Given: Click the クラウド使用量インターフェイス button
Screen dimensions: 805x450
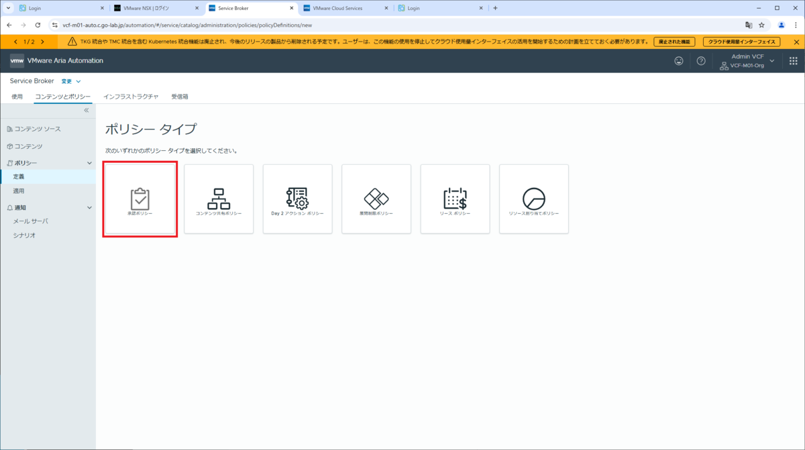Looking at the screenshot, I should (742, 42).
